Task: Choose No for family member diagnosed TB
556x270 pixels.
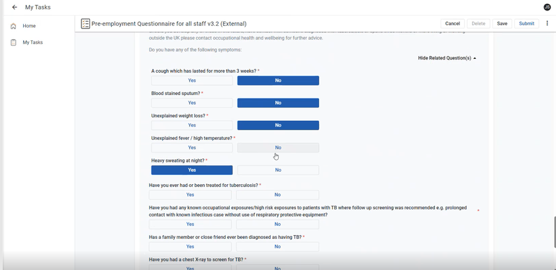Action: (x=277, y=246)
